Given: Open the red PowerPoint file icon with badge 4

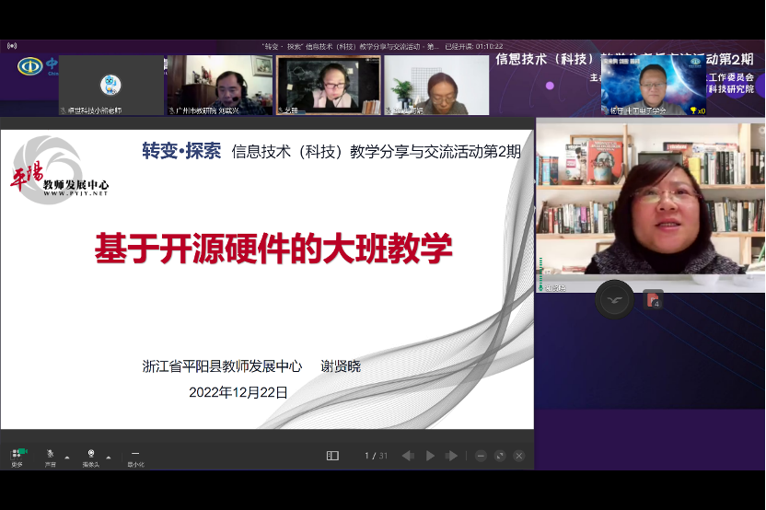Looking at the screenshot, I should [x=653, y=299].
